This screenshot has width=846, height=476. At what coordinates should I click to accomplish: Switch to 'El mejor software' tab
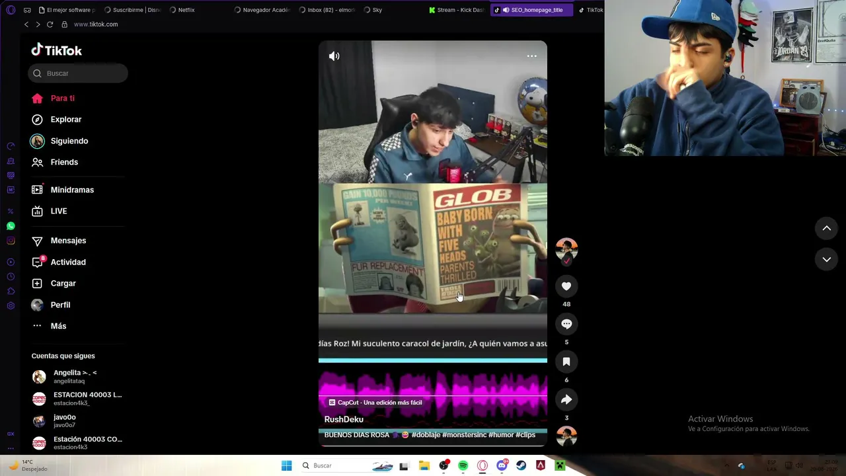pyautogui.click(x=67, y=10)
